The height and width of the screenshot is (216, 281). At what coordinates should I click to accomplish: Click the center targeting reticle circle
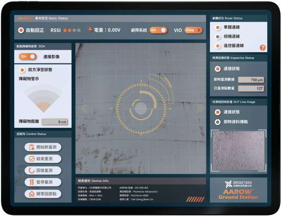[x=141, y=108]
